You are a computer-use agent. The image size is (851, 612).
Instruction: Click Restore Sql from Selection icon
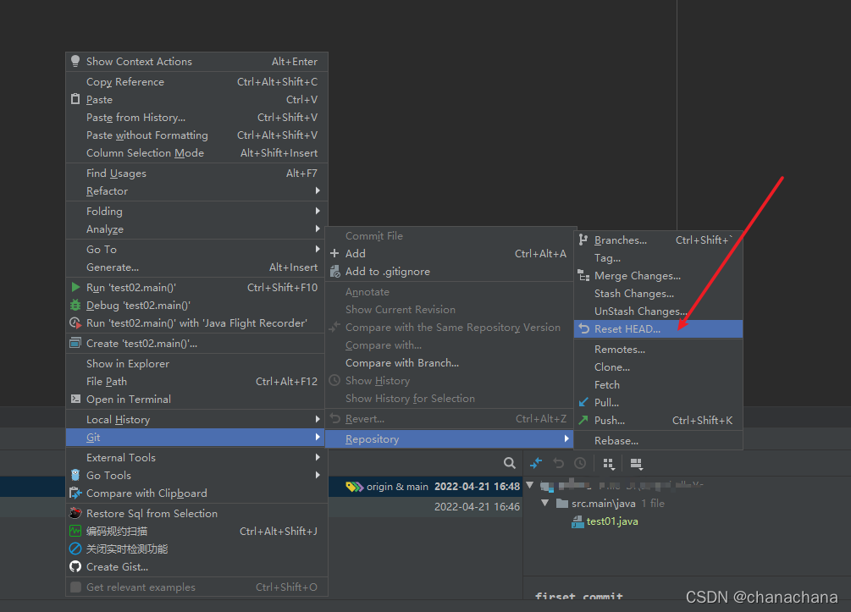point(75,513)
